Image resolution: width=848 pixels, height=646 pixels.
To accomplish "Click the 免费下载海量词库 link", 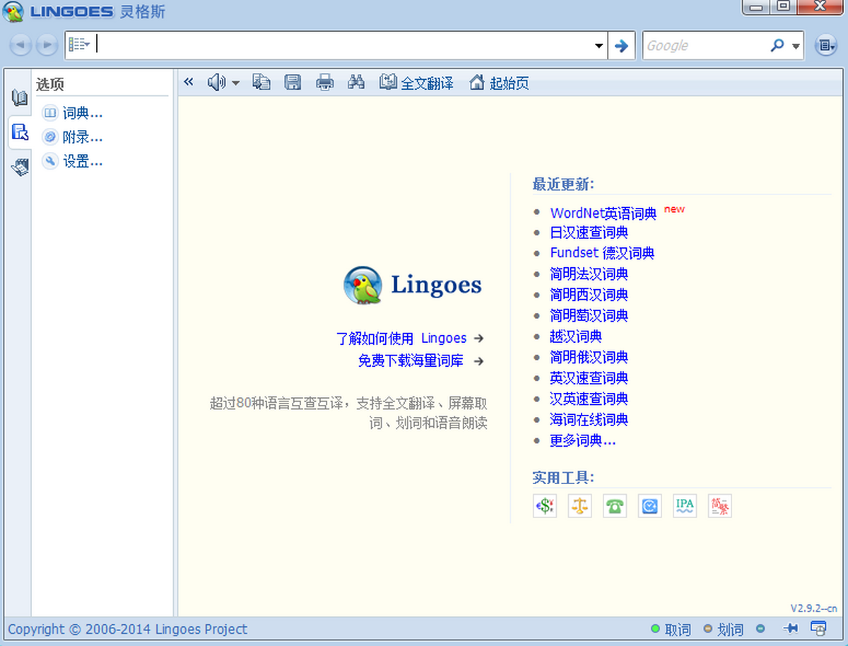I will point(411,361).
